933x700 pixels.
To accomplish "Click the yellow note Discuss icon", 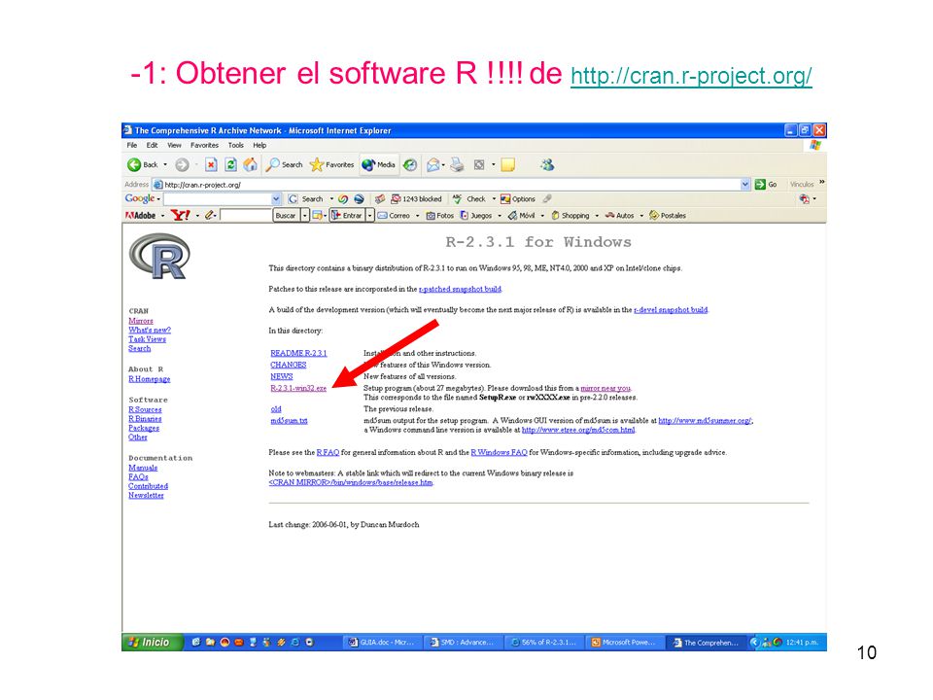I will (507, 165).
